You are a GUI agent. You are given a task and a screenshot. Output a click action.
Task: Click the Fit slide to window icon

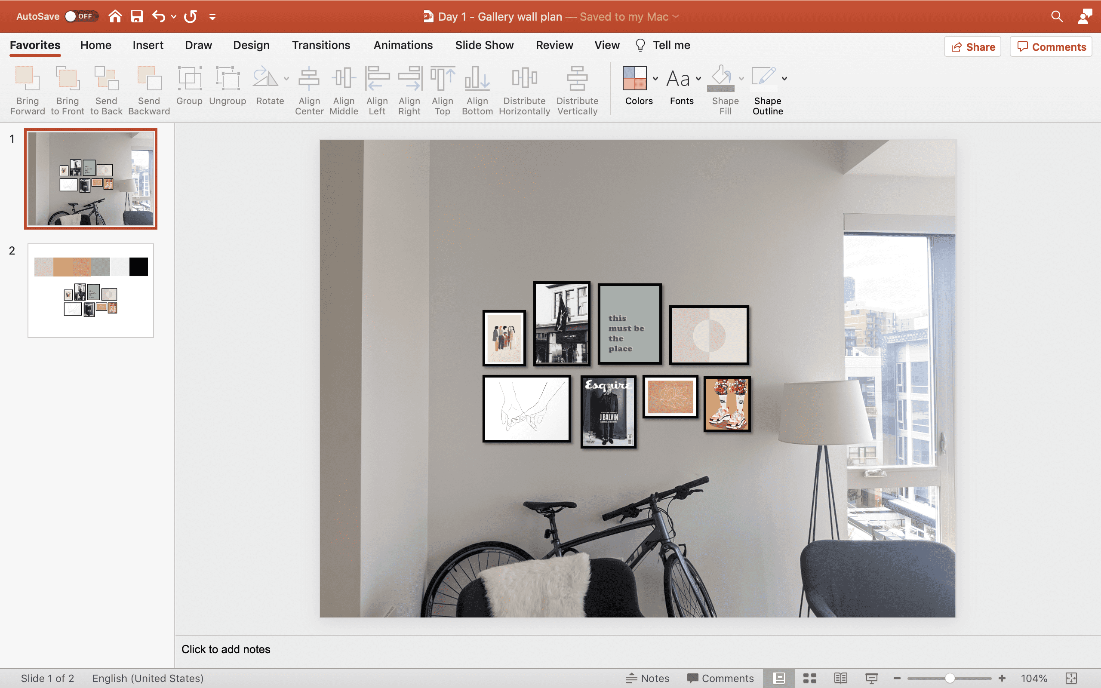point(1071,678)
